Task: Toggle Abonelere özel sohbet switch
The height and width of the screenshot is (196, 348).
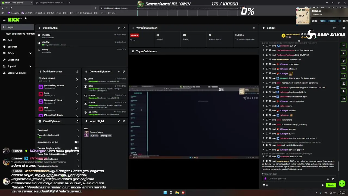Action: [x=77, y=142]
